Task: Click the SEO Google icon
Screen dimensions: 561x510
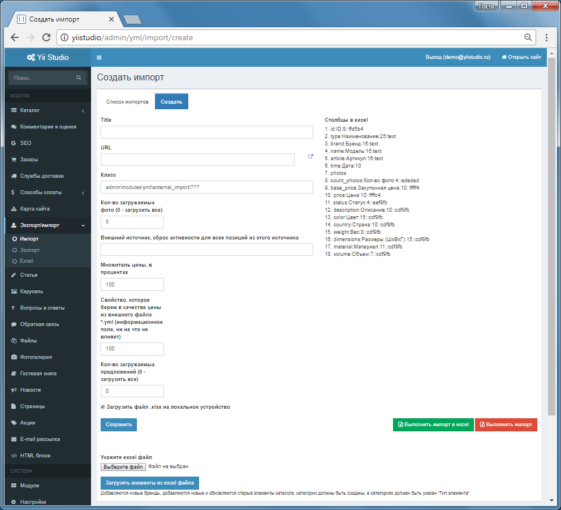Action: [x=14, y=143]
